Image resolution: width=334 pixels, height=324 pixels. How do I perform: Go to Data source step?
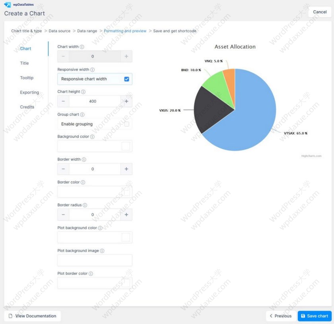click(59, 31)
